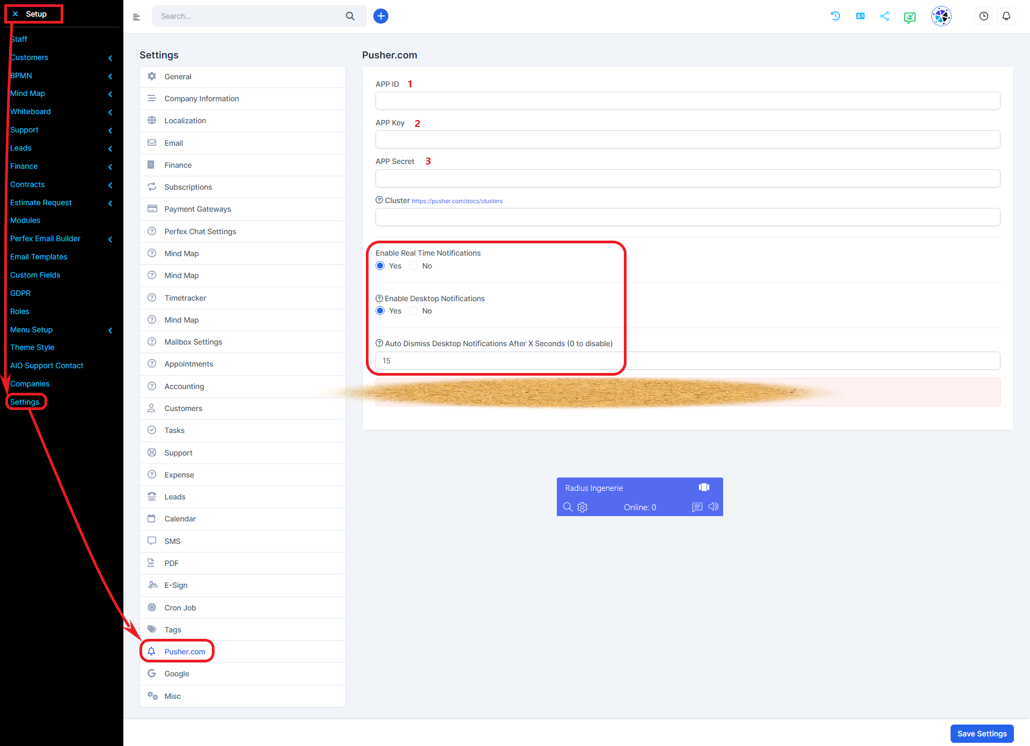
Task: Open the Mailbox Settings tab
Action: coord(242,342)
